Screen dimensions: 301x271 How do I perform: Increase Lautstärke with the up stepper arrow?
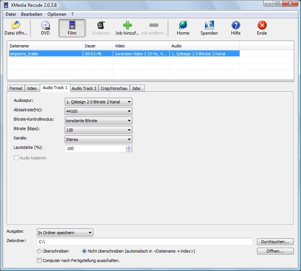point(129,147)
